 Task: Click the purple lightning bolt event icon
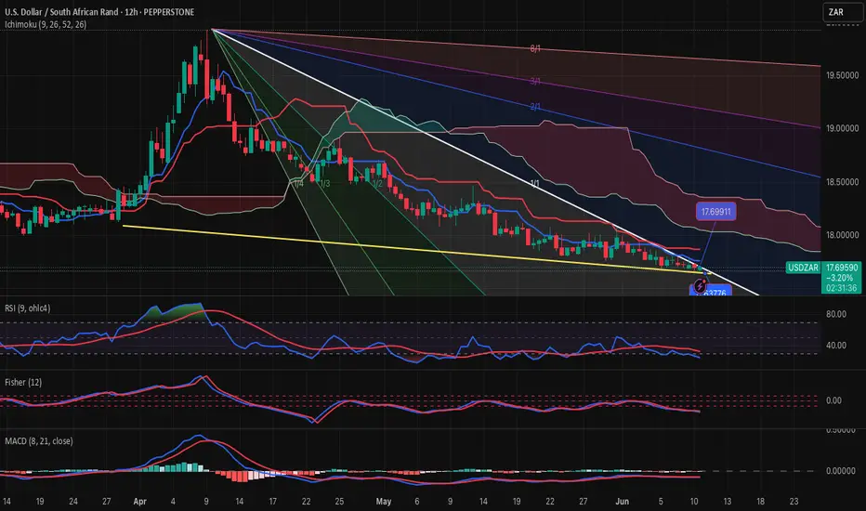point(700,286)
